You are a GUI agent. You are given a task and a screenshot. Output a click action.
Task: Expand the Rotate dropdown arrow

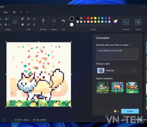[x=9, y=19]
